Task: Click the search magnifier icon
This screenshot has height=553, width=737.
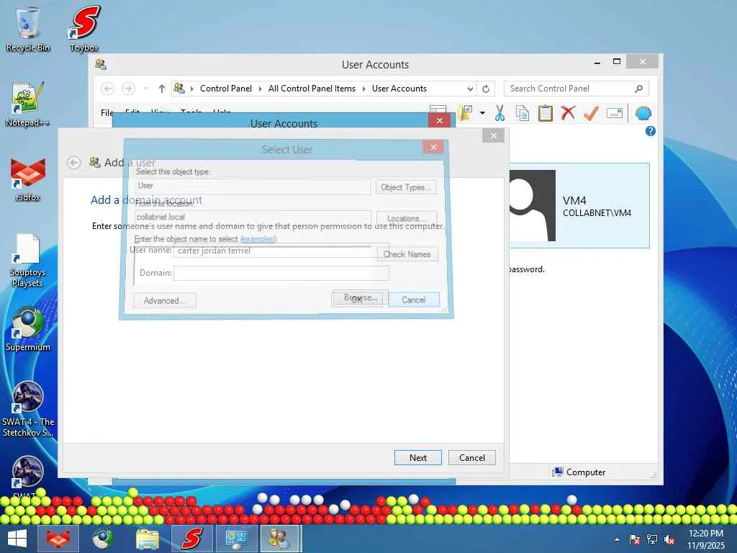Action: click(639, 89)
